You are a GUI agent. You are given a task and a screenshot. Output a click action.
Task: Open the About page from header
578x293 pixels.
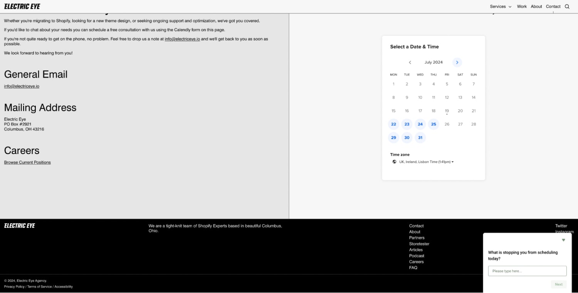coord(536,7)
